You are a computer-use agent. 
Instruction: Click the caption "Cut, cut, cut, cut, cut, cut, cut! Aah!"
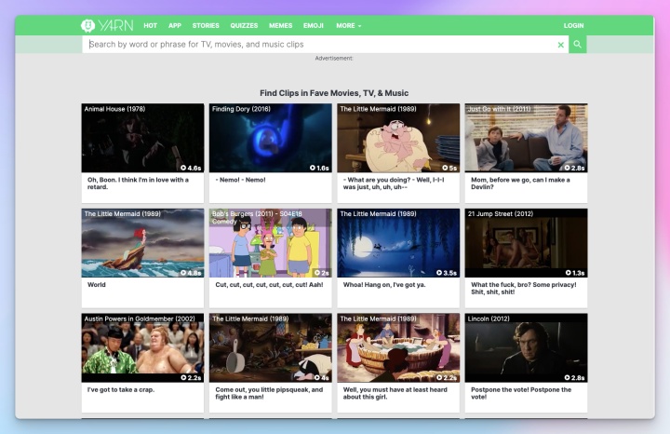pos(269,285)
